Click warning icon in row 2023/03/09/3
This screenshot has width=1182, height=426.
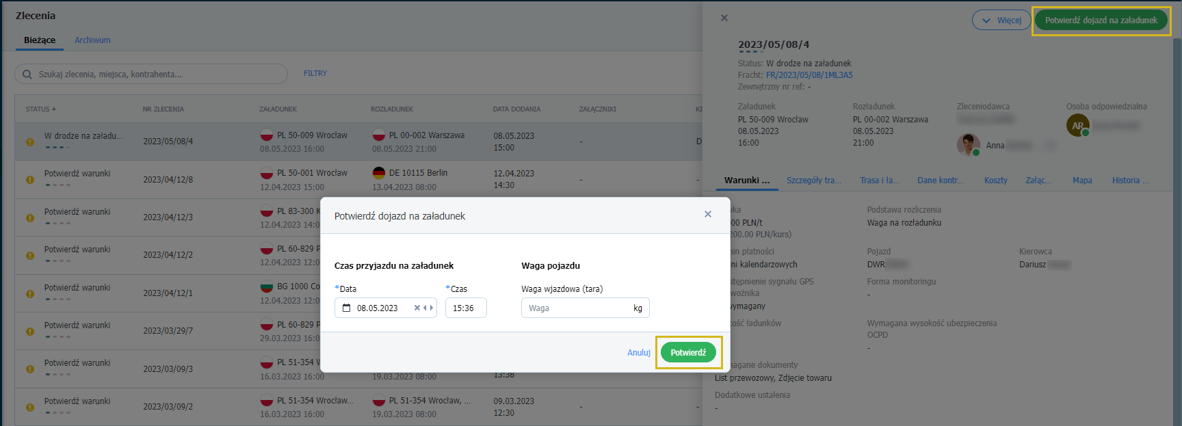[x=30, y=369]
